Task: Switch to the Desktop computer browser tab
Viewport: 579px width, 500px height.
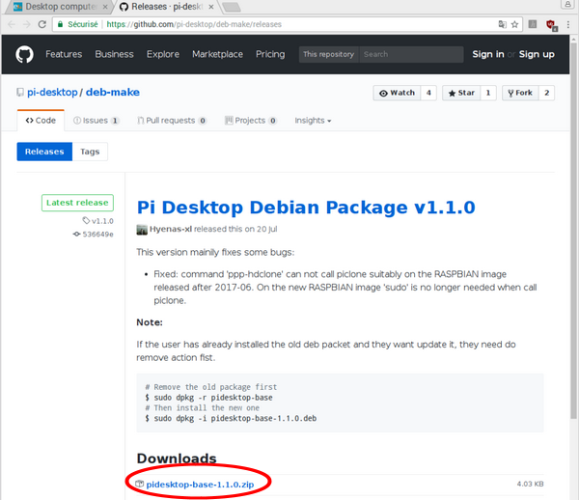Action: 59,7
